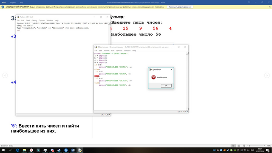Open the Run menu in the IDLE editor
Viewport: 272px width, 153px height.
pos(113,51)
